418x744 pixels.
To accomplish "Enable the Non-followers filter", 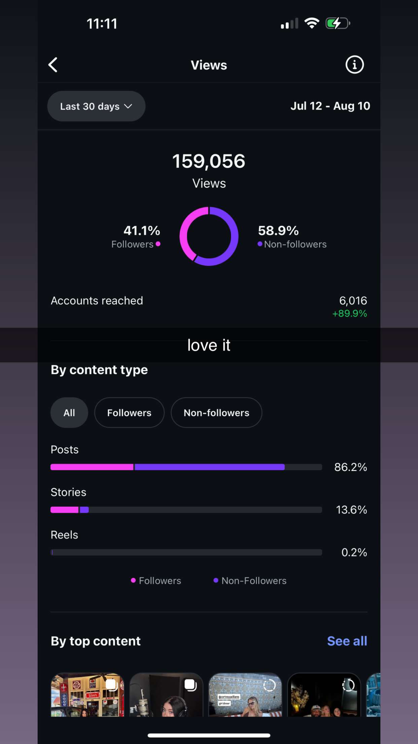I will coord(216,412).
